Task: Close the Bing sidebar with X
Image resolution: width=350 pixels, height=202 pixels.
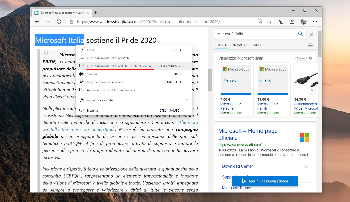Action: [x=311, y=35]
